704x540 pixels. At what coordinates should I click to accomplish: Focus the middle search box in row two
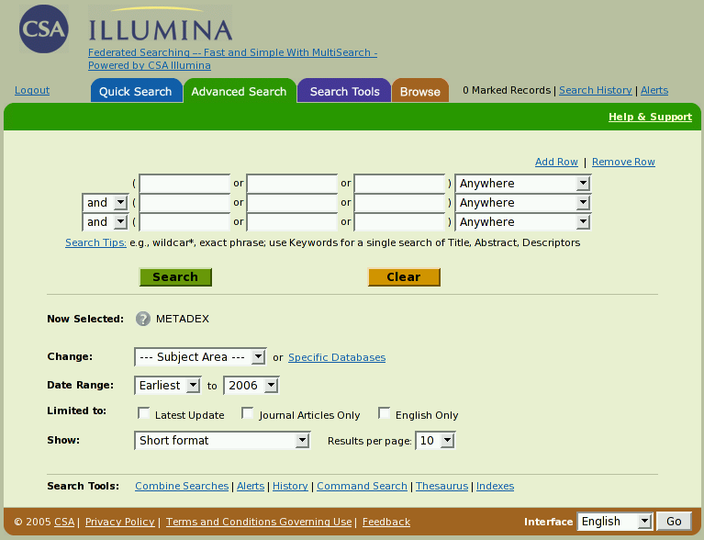point(292,203)
